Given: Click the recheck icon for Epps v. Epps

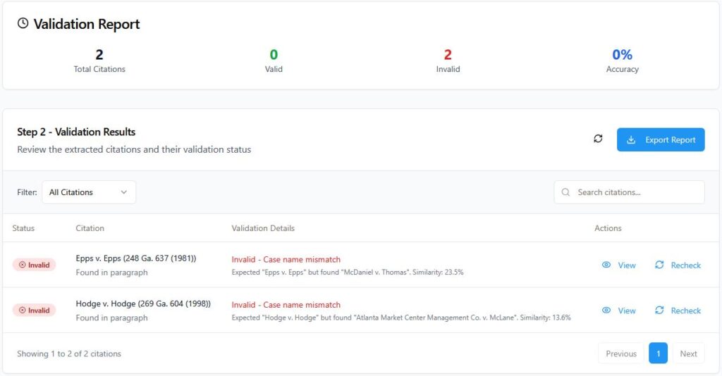Looking at the screenshot, I should pos(659,265).
